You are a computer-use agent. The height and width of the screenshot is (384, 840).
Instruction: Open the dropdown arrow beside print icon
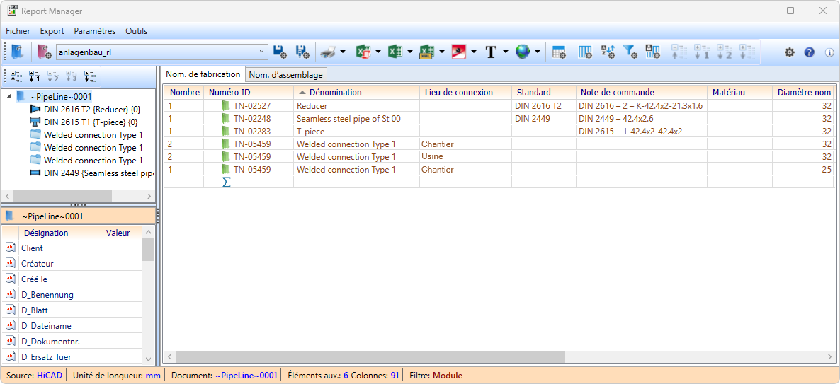[343, 52]
